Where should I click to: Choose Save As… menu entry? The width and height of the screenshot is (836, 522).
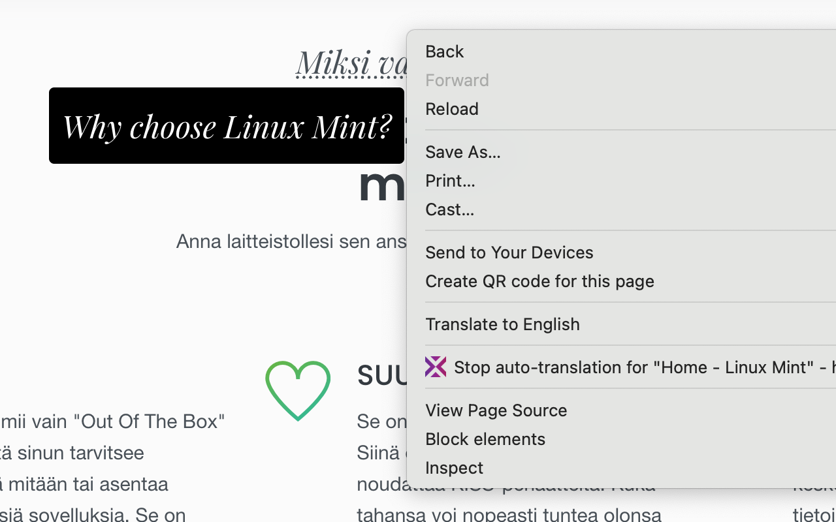coord(462,152)
